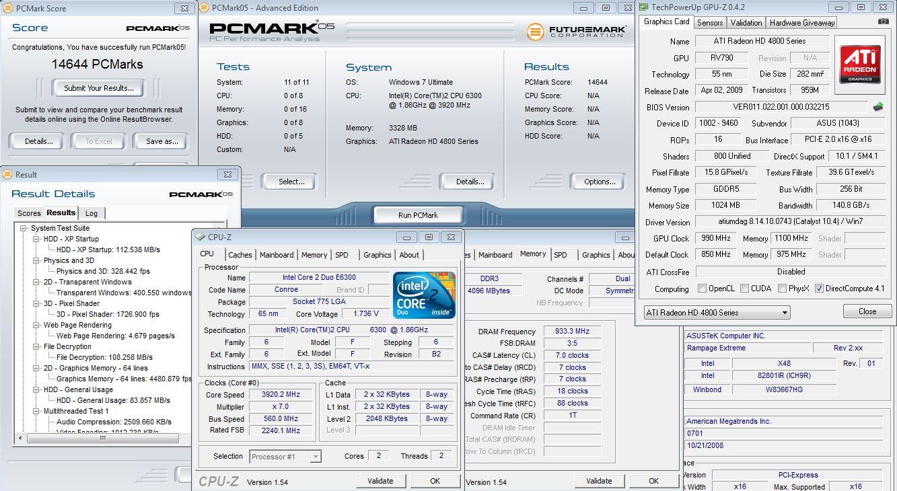Open the ATI Radeon HD 4800 Series dropdown
The image size is (897, 491).
click(x=717, y=313)
